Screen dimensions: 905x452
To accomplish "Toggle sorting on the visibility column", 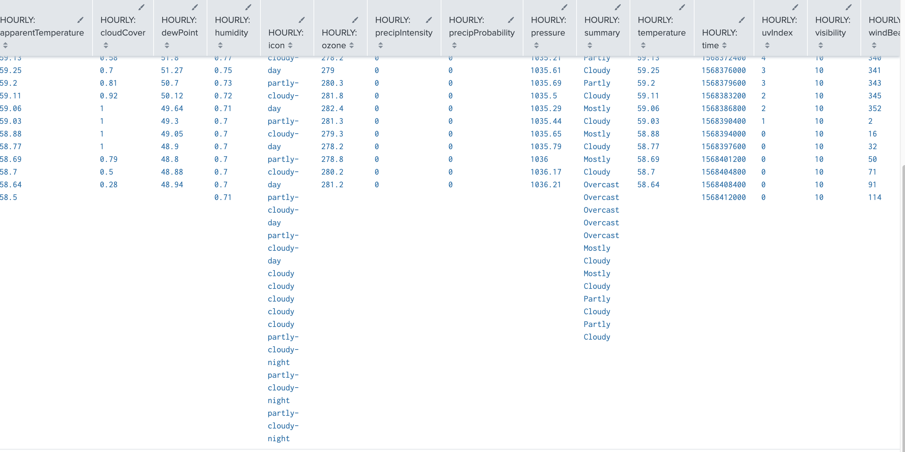I will (821, 45).
